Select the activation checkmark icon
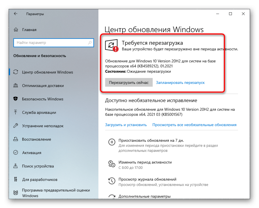The image size is (259, 208). pos(16,152)
